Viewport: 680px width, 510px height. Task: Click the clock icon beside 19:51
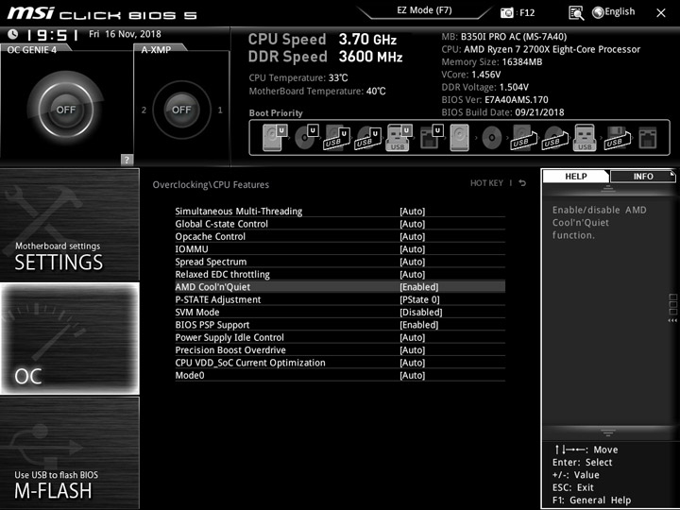click(x=13, y=34)
